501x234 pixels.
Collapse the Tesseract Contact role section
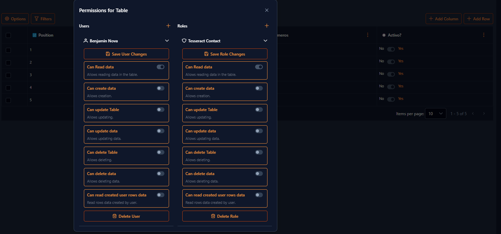265,41
